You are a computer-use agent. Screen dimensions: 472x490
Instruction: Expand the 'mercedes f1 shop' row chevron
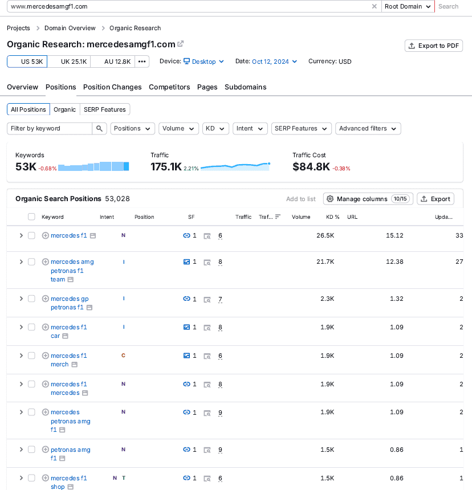[x=21, y=478]
